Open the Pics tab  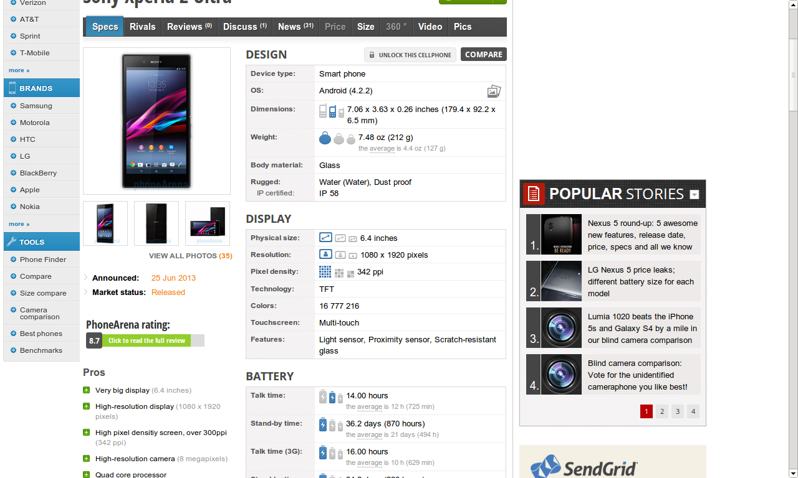[x=463, y=27]
